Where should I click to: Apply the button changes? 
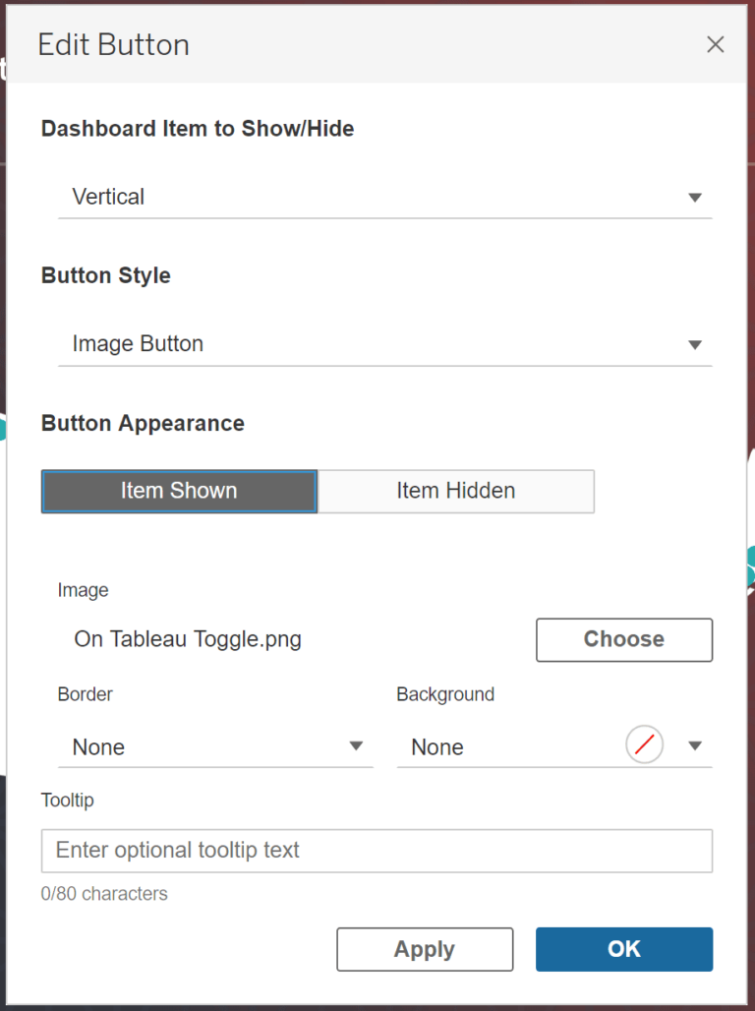point(425,949)
